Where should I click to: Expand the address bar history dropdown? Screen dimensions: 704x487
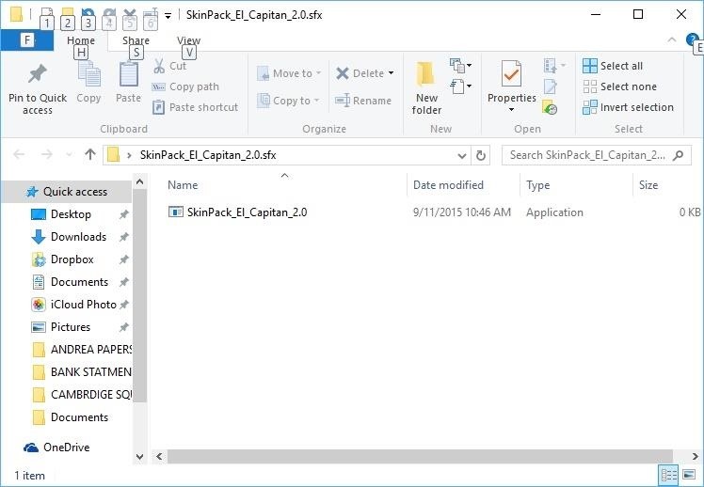click(462, 155)
